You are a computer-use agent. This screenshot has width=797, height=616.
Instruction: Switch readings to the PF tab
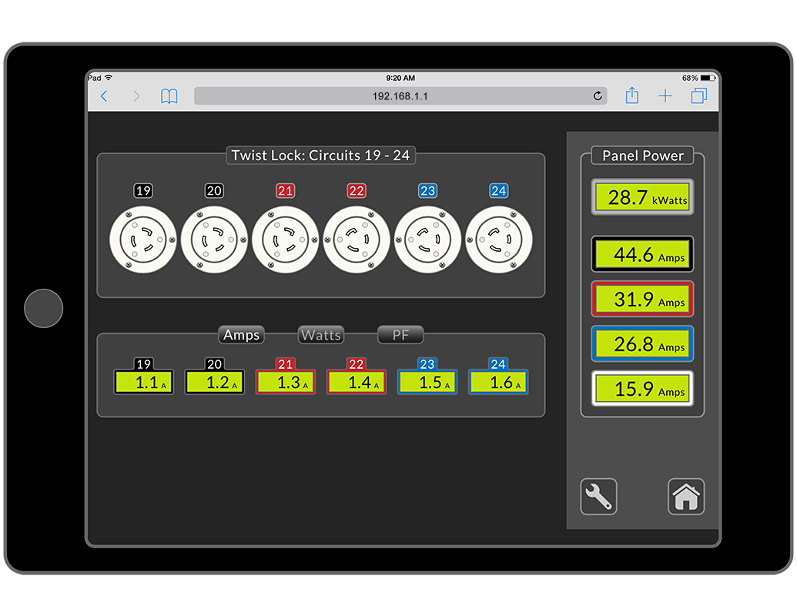click(400, 335)
